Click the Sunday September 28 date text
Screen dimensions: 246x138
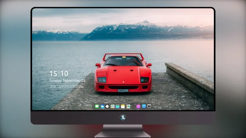(68, 80)
